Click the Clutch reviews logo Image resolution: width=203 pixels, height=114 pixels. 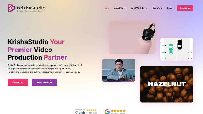[80, 112]
